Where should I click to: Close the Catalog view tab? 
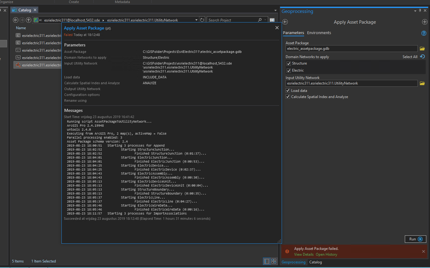coord(35,10)
